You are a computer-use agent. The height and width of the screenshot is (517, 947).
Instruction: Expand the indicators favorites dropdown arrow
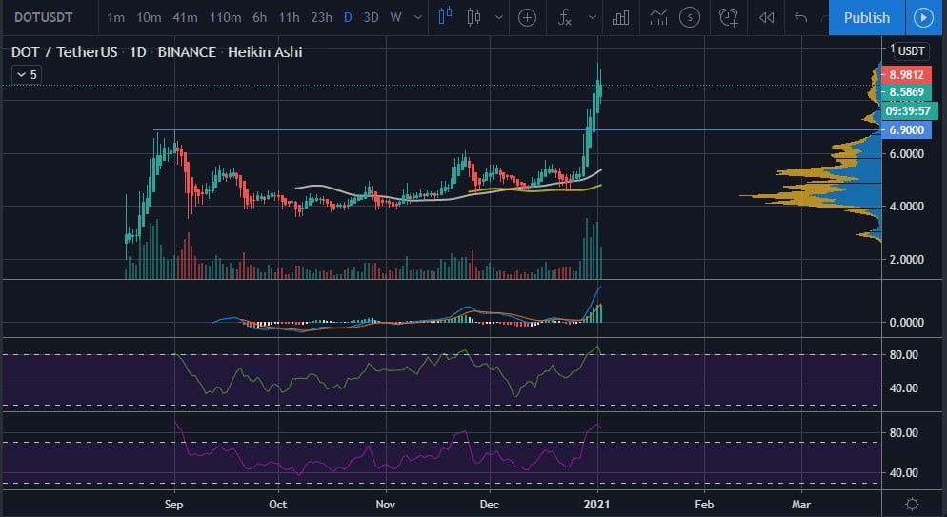tap(593, 17)
